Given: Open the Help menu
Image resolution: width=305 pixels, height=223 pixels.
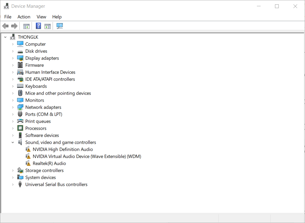Looking at the screenshot, I should 57,17.
